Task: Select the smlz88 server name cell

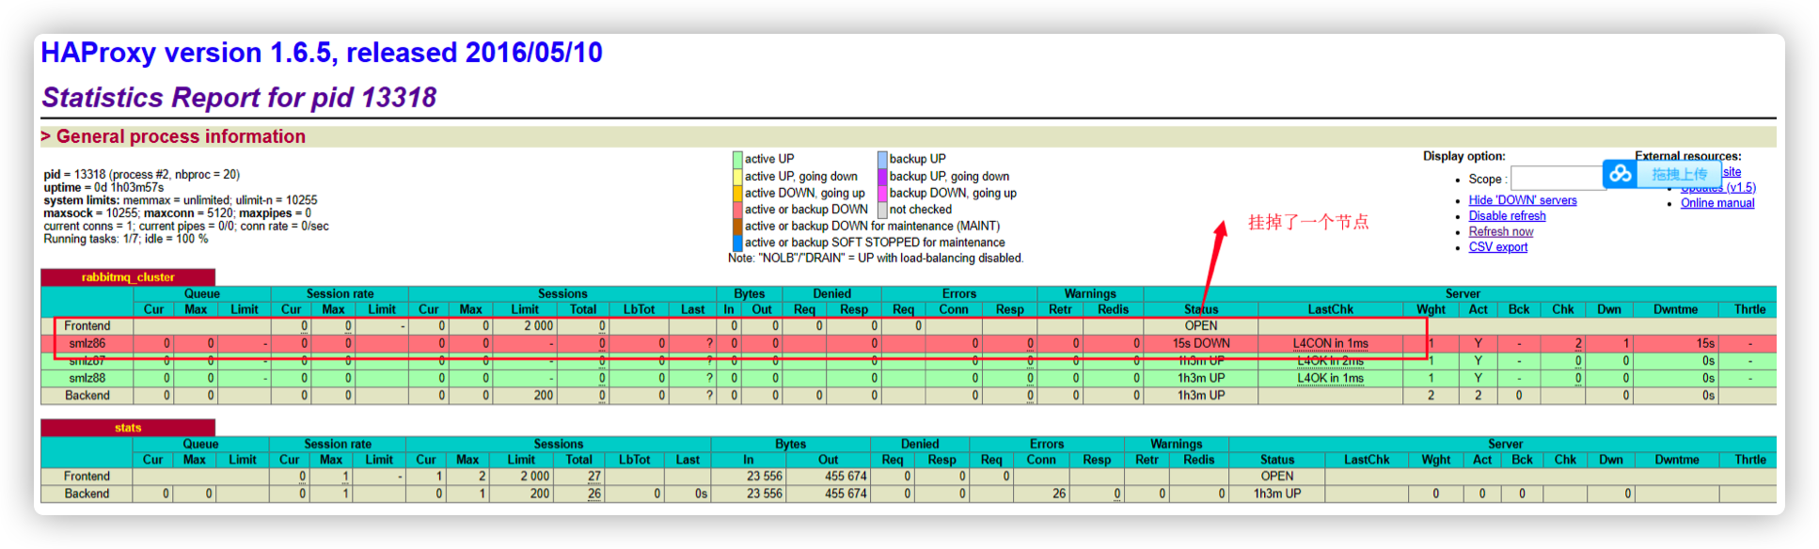Action: 87,378
